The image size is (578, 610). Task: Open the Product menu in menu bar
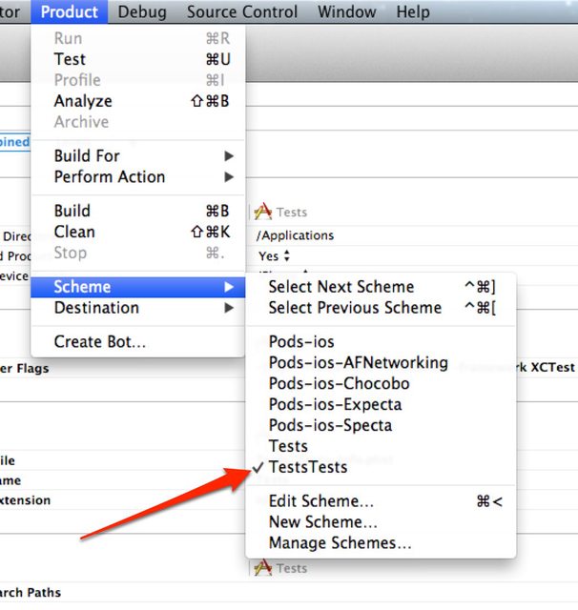coord(70,11)
